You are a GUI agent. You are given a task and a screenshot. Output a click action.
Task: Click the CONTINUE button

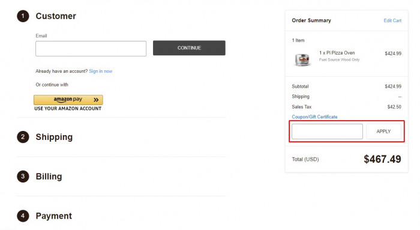[189, 48]
